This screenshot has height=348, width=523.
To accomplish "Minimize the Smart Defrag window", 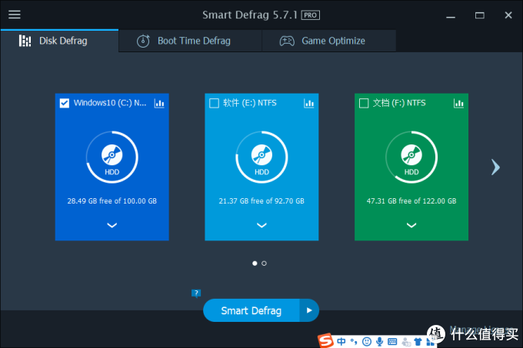I will click(451, 15).
